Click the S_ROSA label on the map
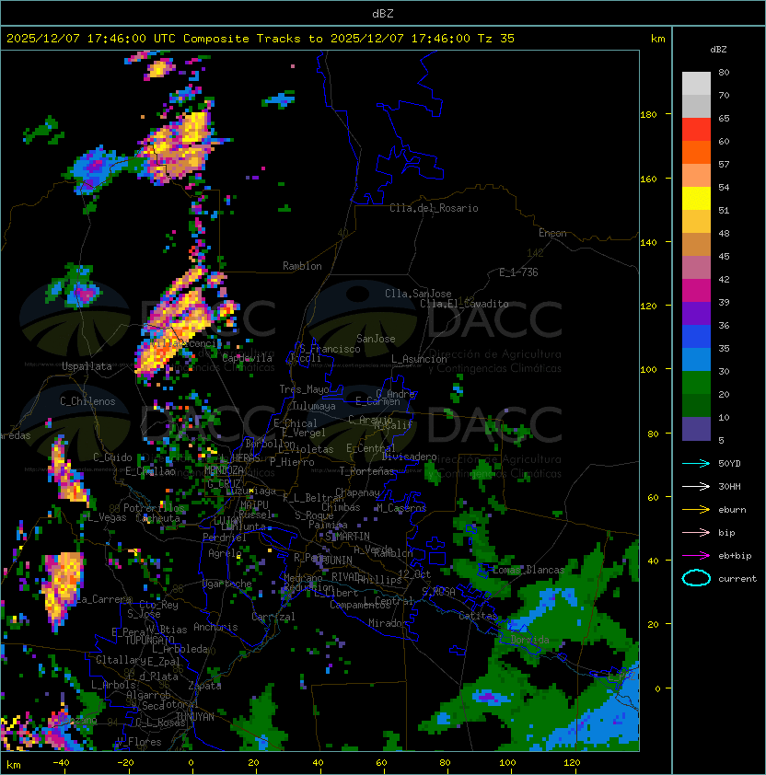Viewport: 766px width, 775px height. pyautogui.click(x=438, y=592)
